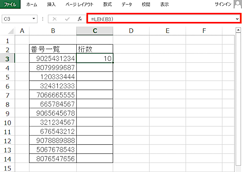Select the 表示 ribbon tab
The width and height of the screenshot is (242, 172).
[x=164, y=5]
